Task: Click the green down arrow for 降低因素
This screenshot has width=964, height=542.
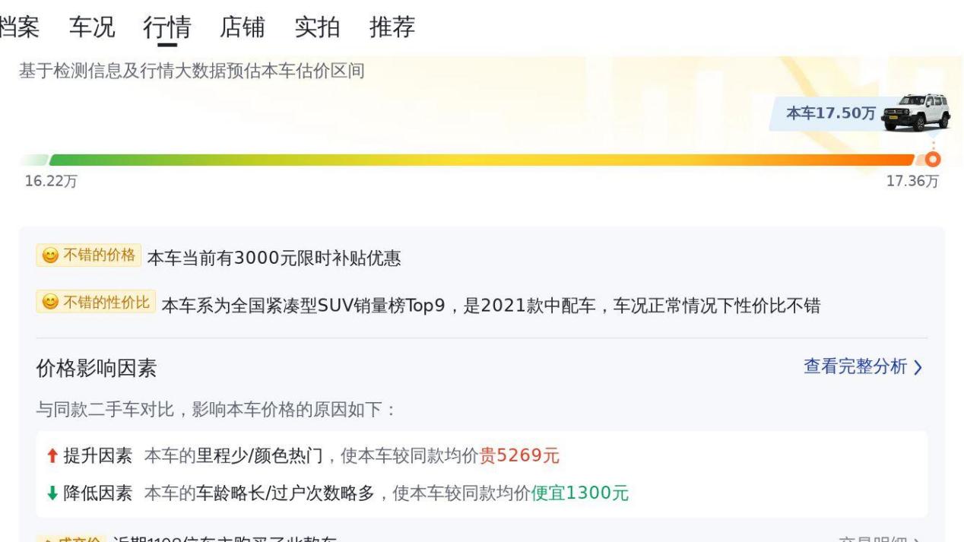Action: pos(52,493)
